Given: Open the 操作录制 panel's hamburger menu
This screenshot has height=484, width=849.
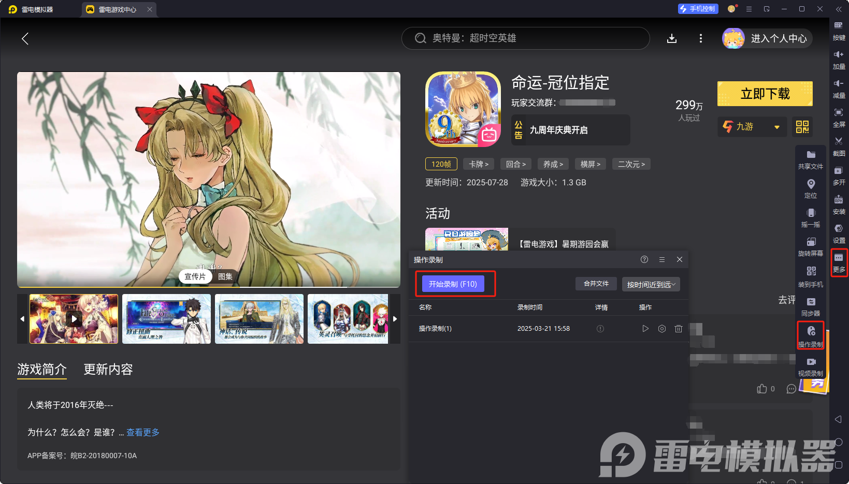Looking at the screenshot, I should pyautogui.click(x=662, y=259).
